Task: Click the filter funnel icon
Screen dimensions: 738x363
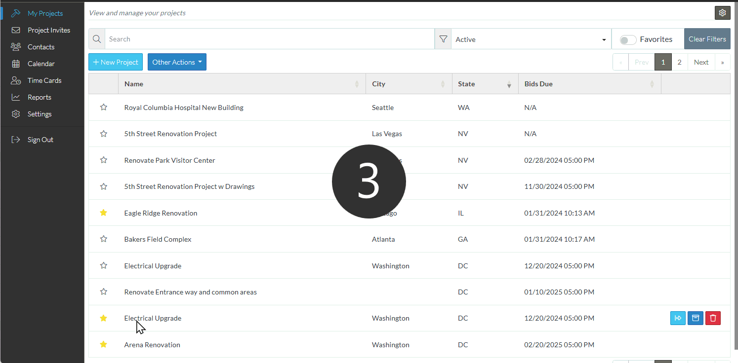Action: pyautogui.click(x=443, y=39)
